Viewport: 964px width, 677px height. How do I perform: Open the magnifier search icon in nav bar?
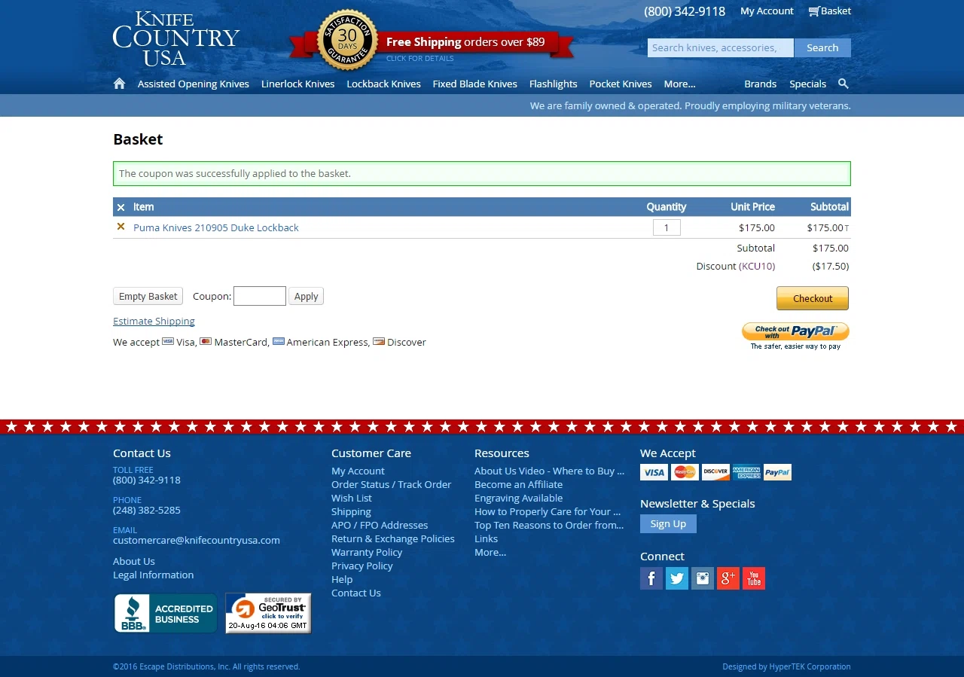[x=843, y=84]
